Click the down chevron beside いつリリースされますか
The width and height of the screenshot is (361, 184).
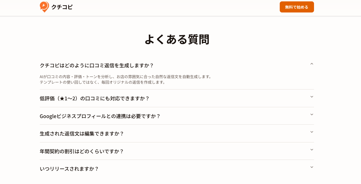point(312,167)
